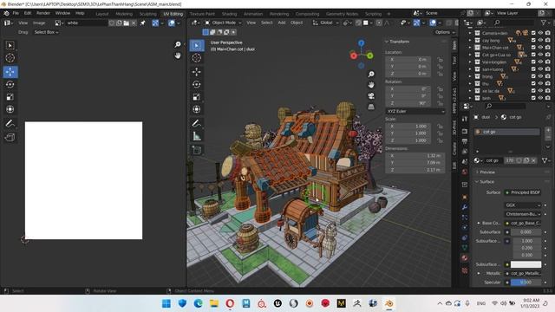Click the select tool in 3D viewport toolbar
555x312 pixels.
pyautogui.click(x=197, y=45)
